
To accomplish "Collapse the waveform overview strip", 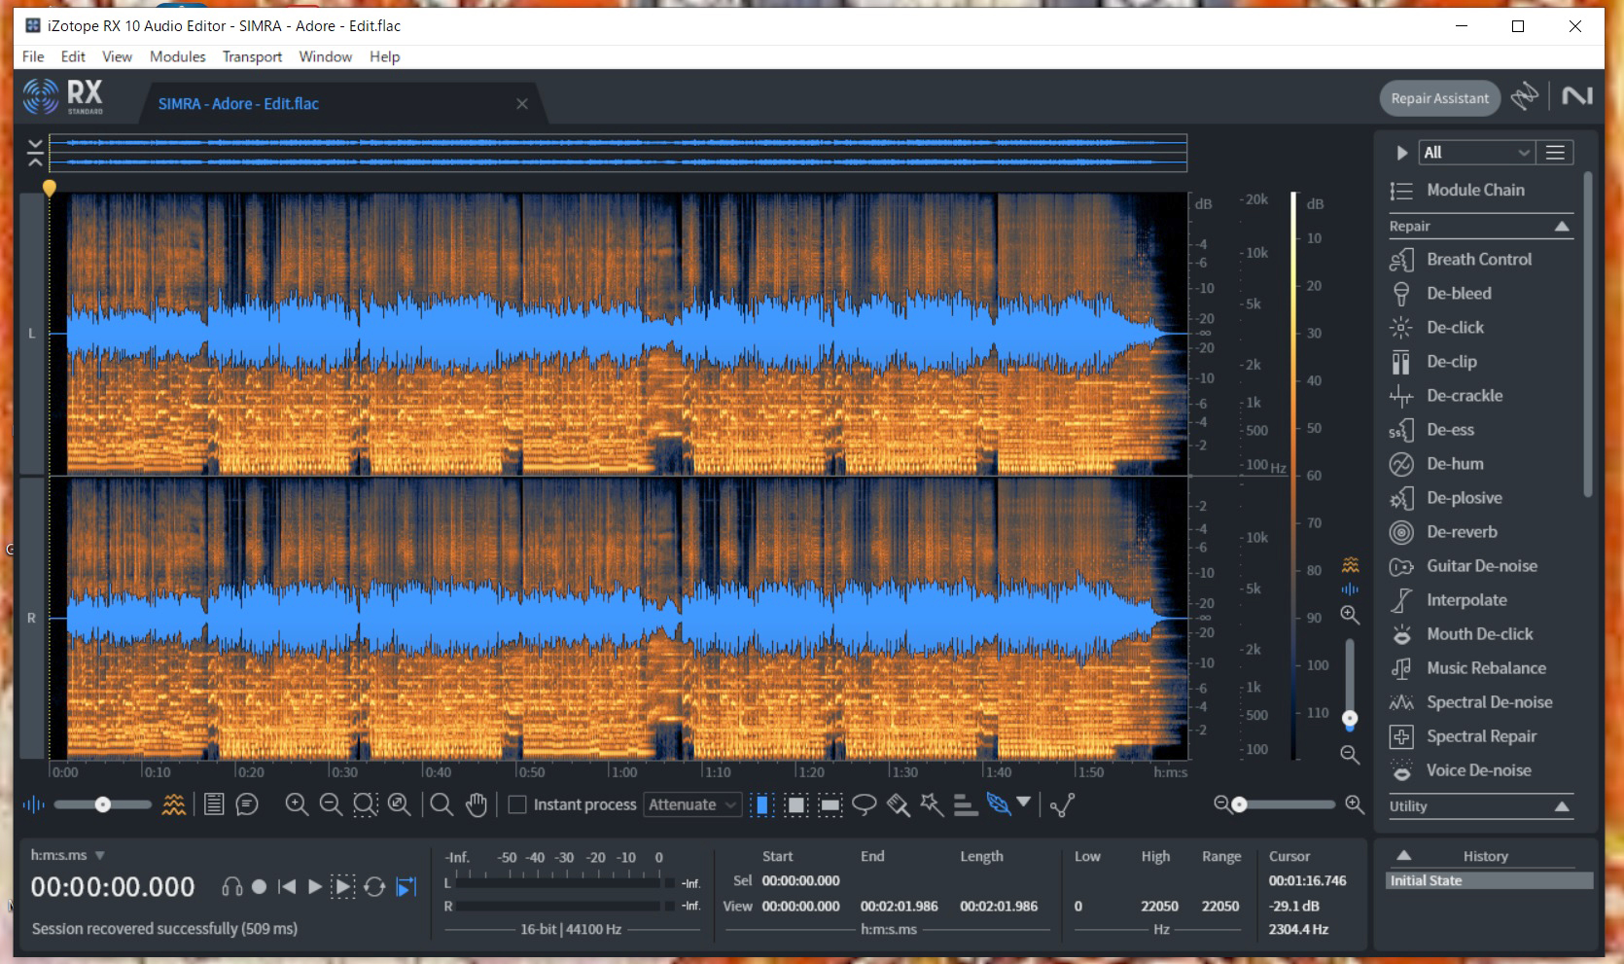I will point(35,153).
